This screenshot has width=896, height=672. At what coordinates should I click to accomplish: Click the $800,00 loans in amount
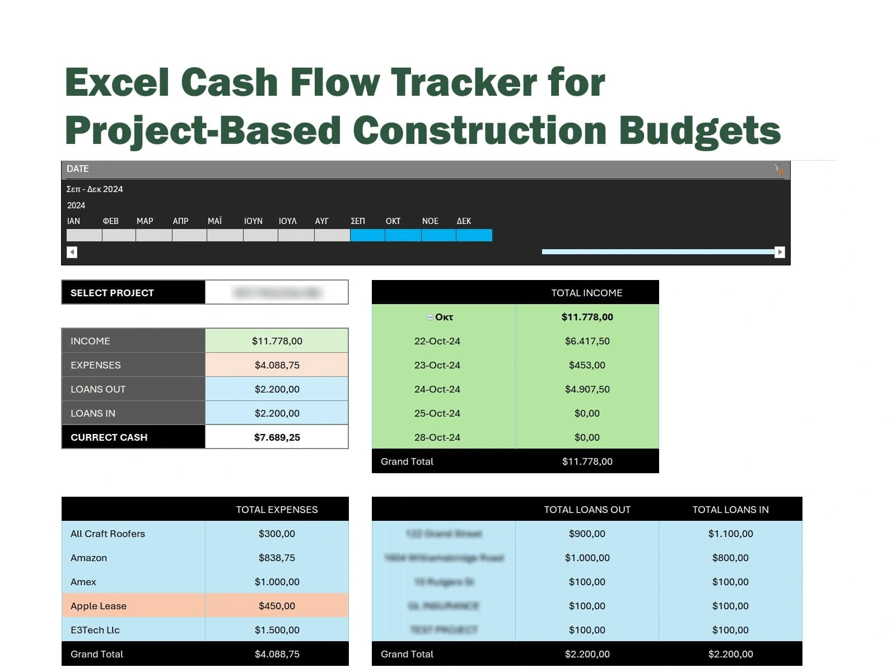730,557
